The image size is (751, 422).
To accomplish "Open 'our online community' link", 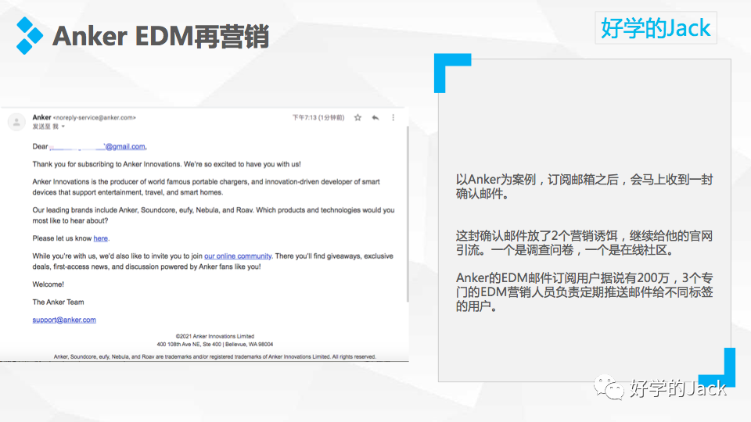I will [238, 256].
